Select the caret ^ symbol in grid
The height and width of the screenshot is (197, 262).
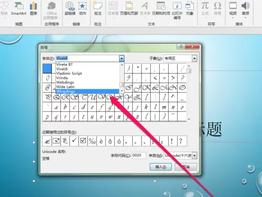(173, 97)
